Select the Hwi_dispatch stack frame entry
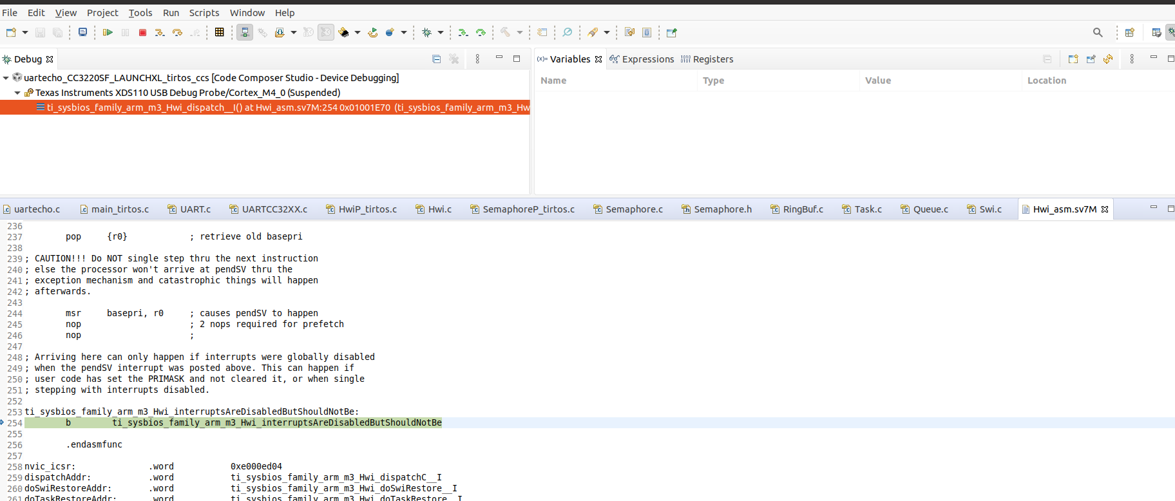The image size is (1175, 501). (x=283, y=108)
